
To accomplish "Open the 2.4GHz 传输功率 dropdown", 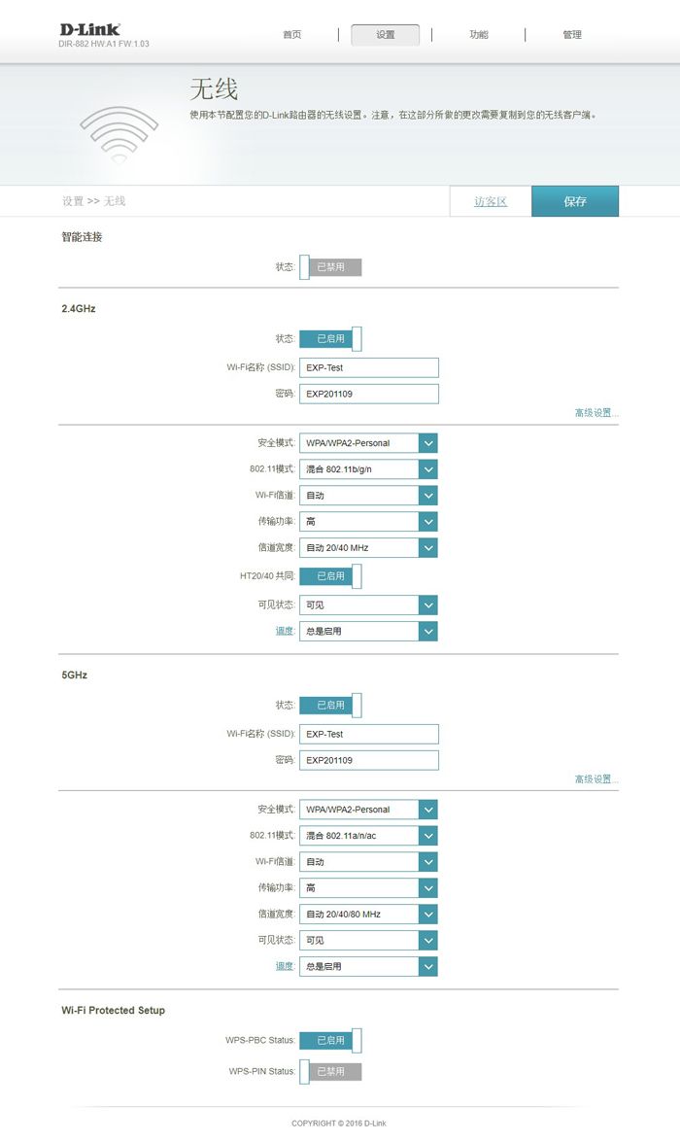I will coord(368,521).
